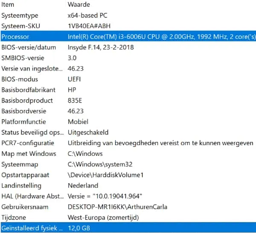Click the Map met Windows row
This screenshot has width=256, height=234.
[x=29, y=154]
